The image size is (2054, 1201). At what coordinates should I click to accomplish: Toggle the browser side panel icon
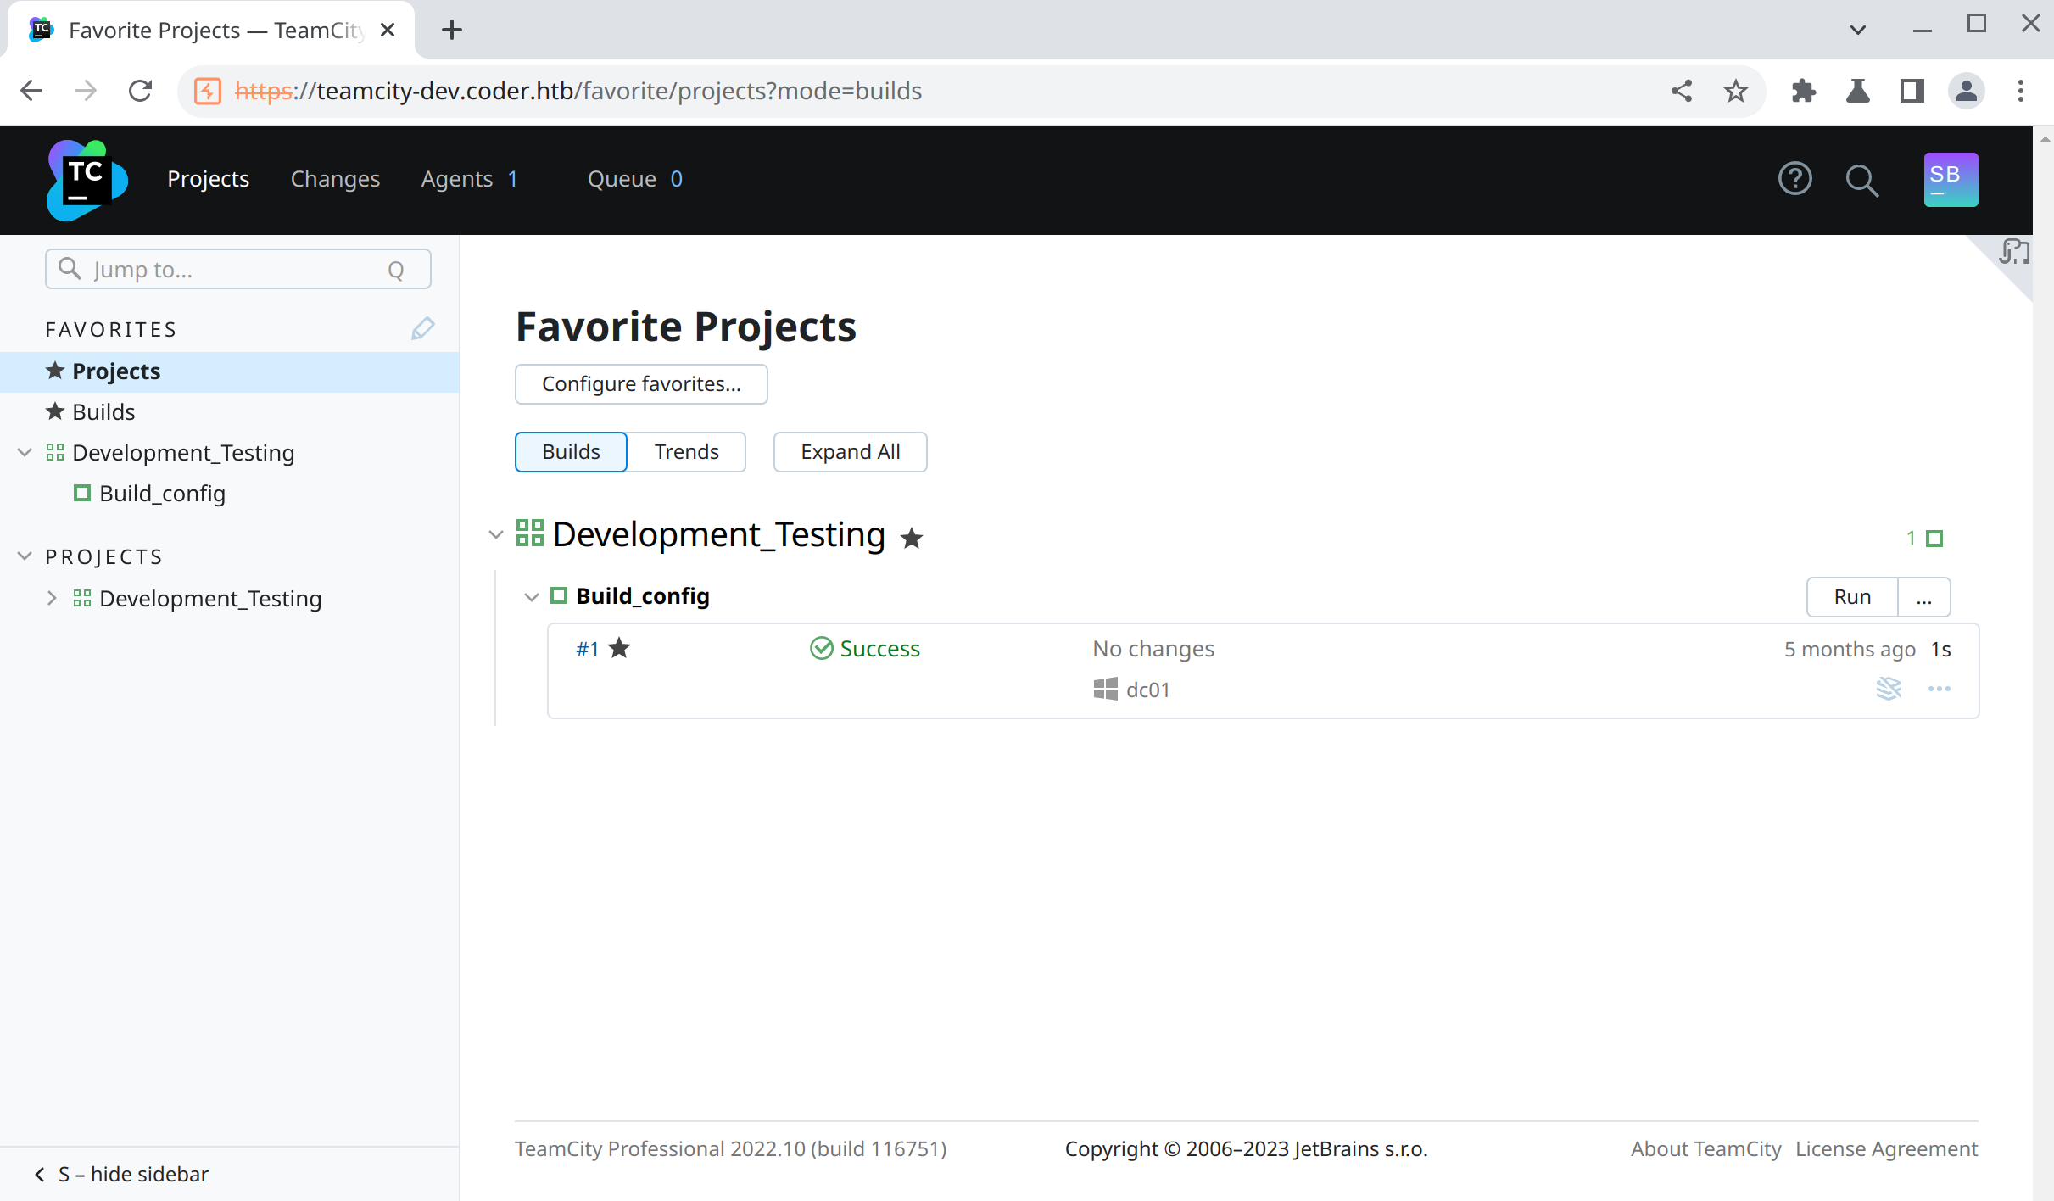1912,91
